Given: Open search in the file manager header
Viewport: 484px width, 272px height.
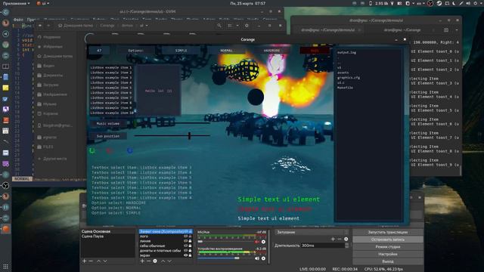Looking at the screenshot, I should coord(219,26).
